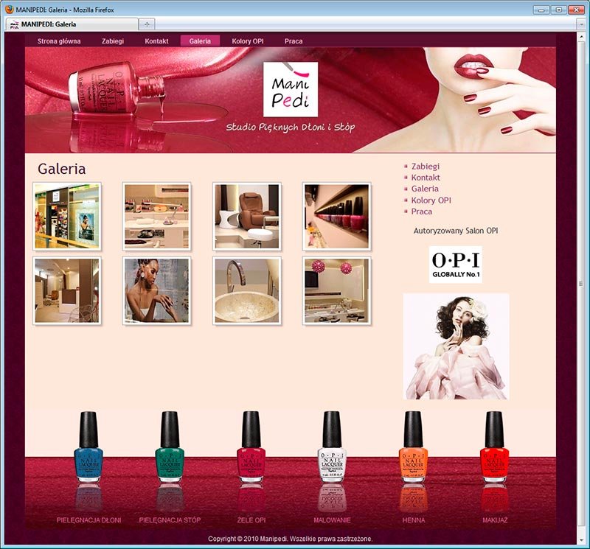This screenshot has width=590, height=549.
Task: Open the Pielęgnacja dłoni link
Action: pos(88,520)
